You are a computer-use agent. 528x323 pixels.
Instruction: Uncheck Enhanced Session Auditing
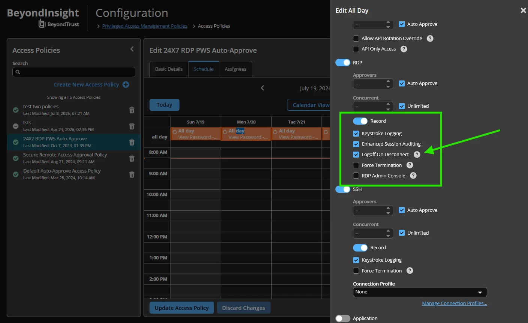[356, 144]
